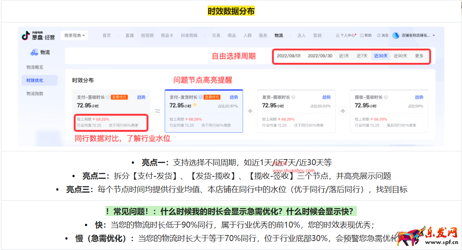
Task: Click the 物流 logistics icon in sidebar
Action: click(35, 52)
